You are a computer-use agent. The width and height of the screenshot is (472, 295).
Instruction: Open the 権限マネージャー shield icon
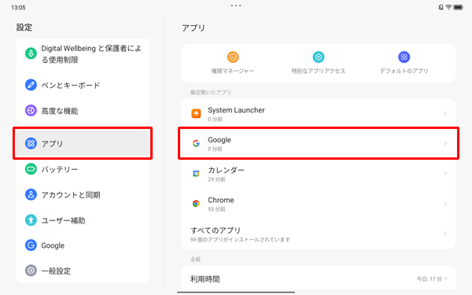233,57
